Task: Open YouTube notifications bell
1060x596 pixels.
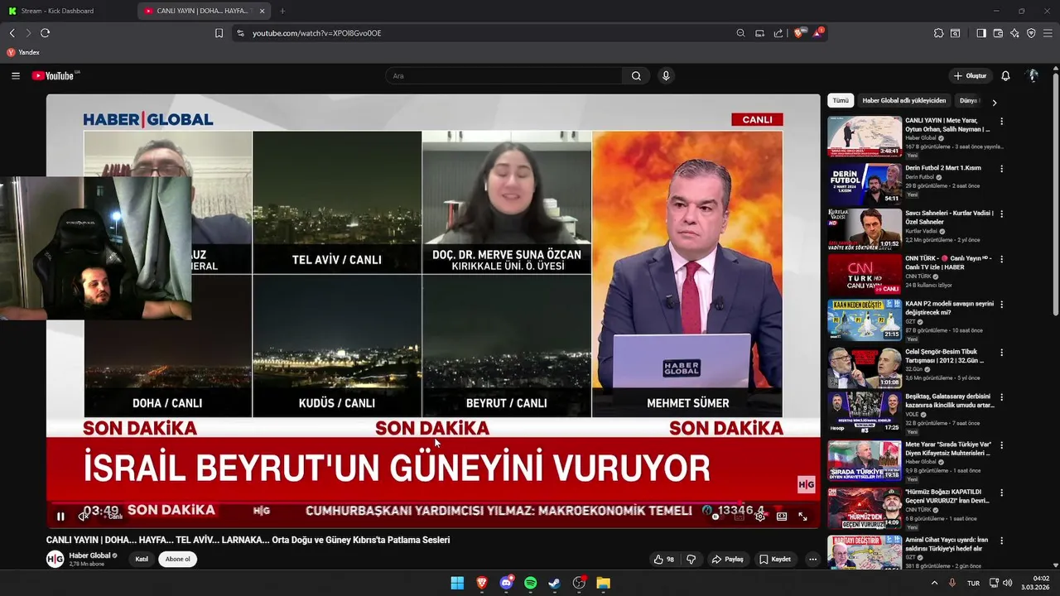Action: click(1005, 75)
